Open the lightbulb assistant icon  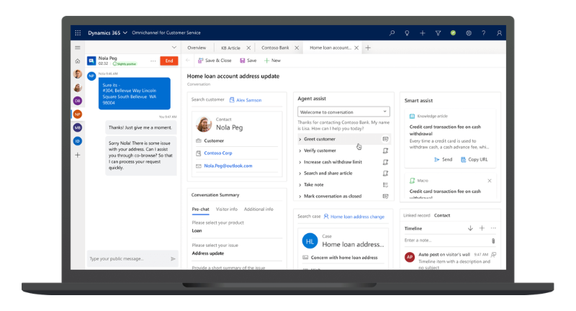407,32
